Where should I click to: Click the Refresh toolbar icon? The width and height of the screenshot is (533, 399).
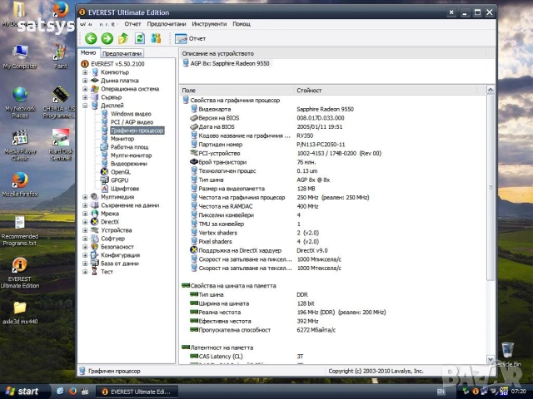[x=140, y=38]
